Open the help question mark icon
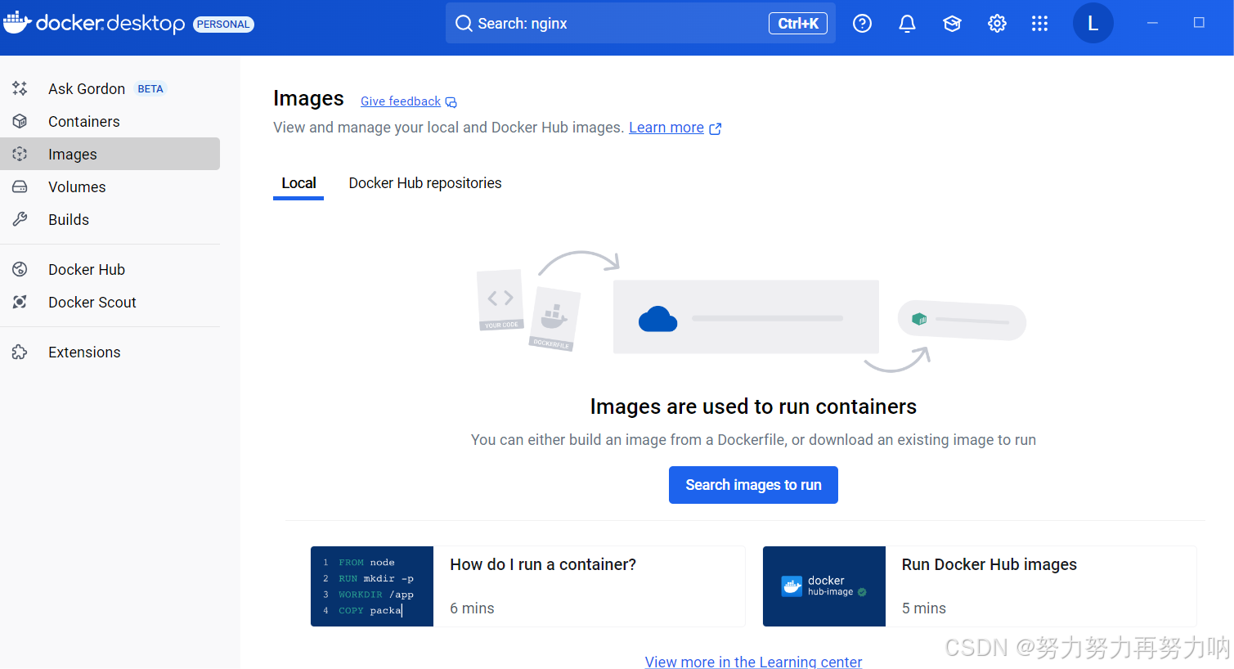Image resolution: width=1234 pixels, height=669 pixels. pyautogui.click(x=862, y=24)
